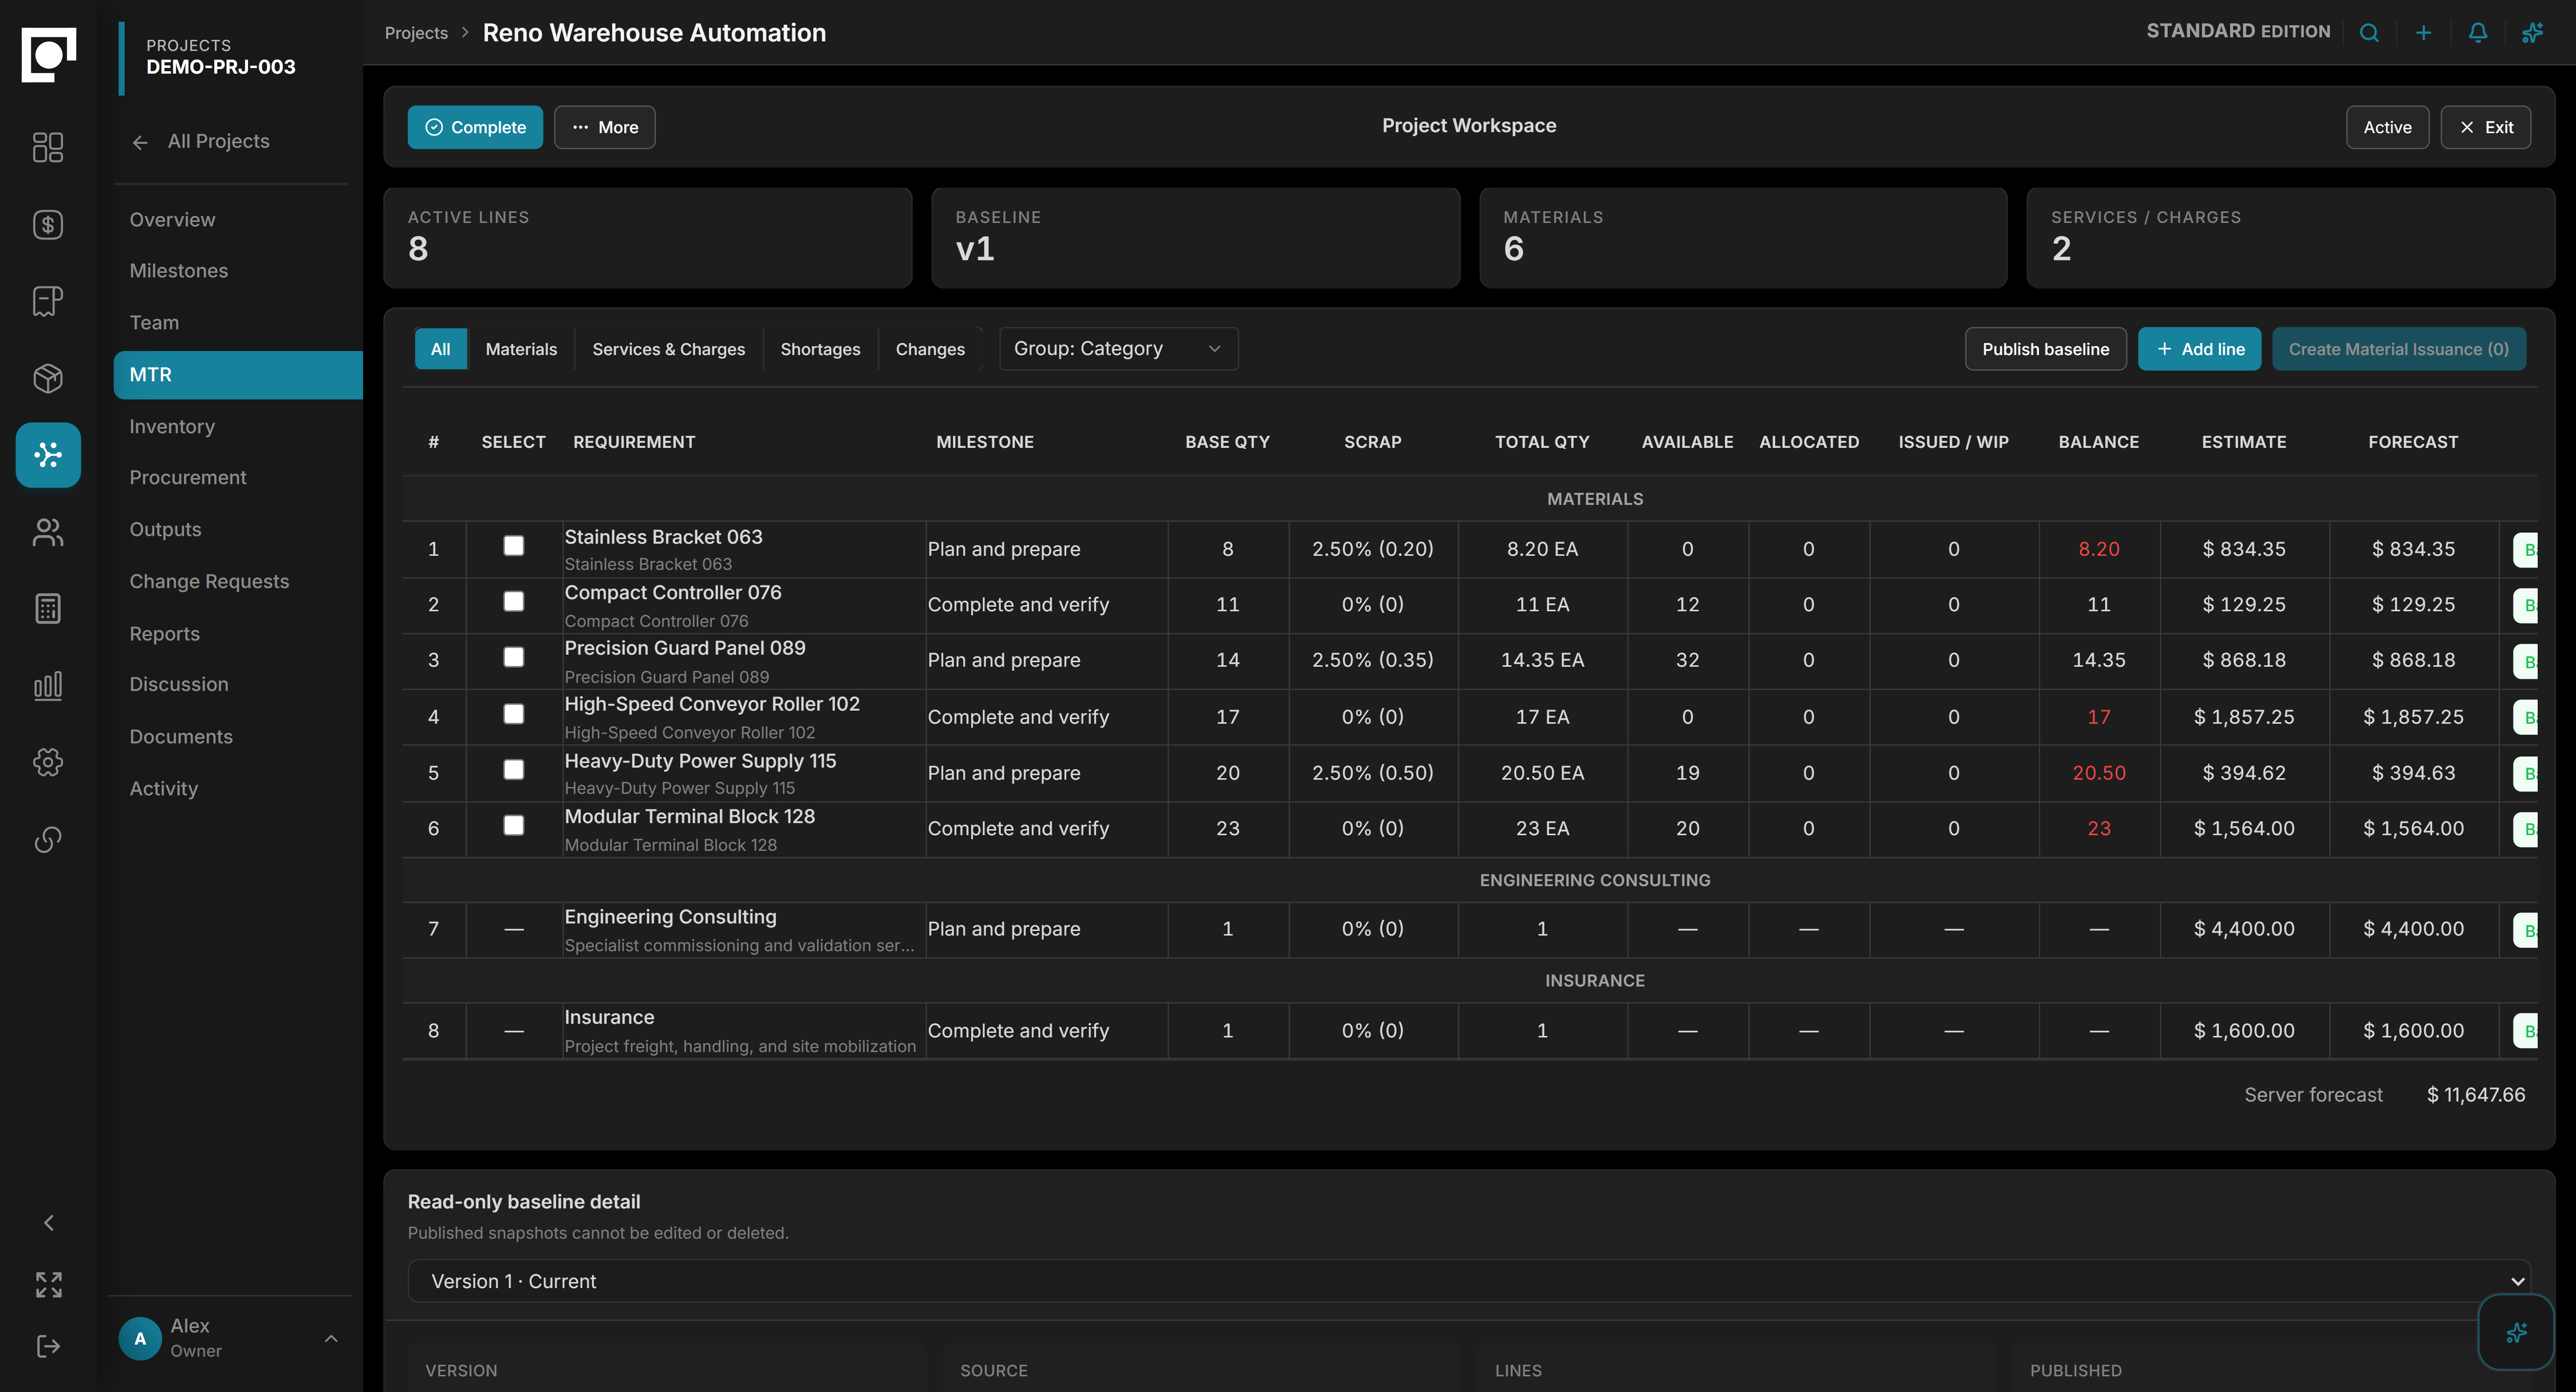Select the High-Speed Conveyor Roller 102 checkbox
This screenshot has height=1392, width=2576.
(x=513, y=713)
